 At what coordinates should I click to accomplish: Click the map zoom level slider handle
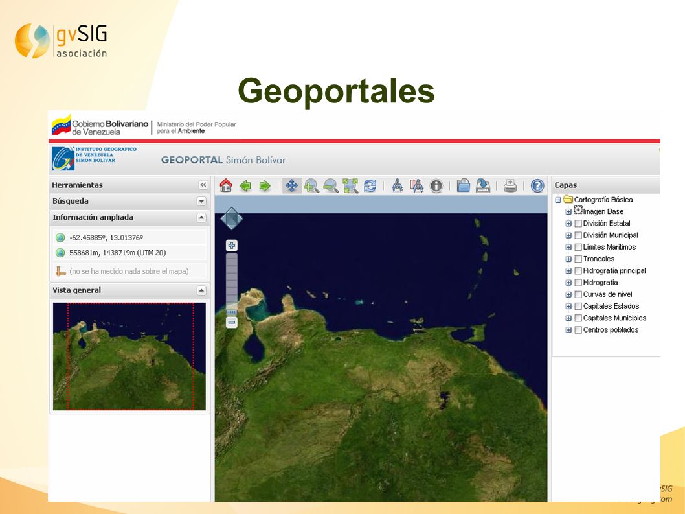(x=232, y=312)
